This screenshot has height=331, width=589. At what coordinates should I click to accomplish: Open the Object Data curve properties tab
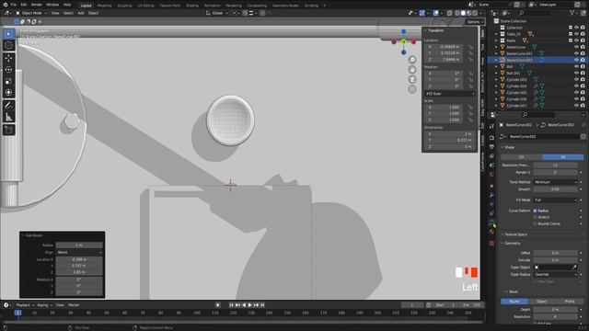[491, 223]
